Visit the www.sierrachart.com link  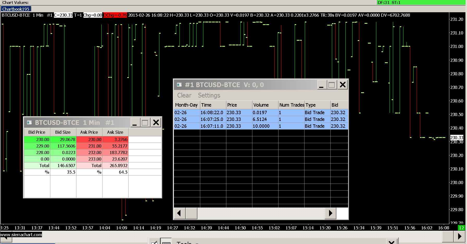click(x=21, y=235)
